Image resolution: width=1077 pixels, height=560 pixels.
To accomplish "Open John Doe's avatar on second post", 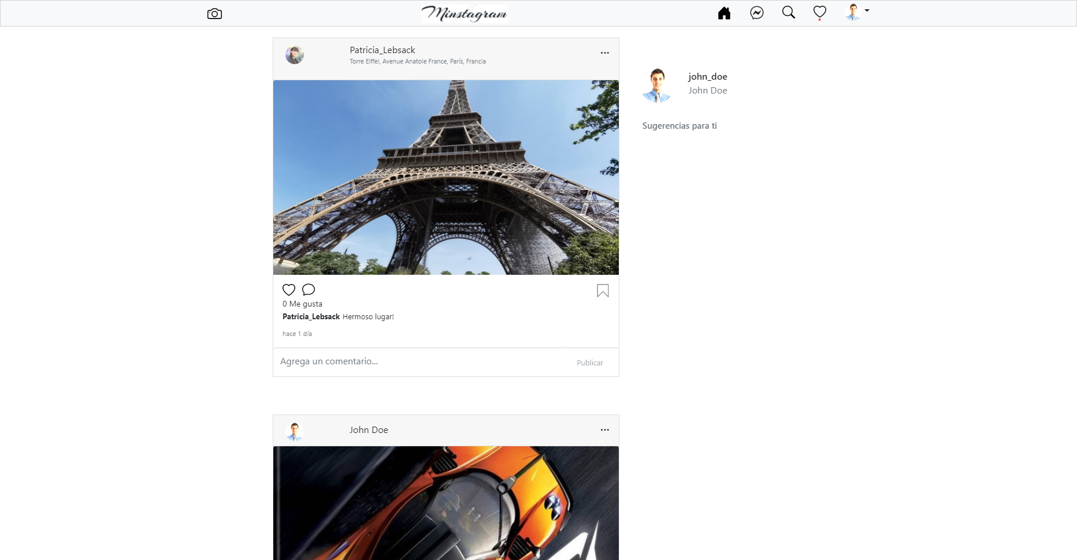I will (x=295, y=431).
